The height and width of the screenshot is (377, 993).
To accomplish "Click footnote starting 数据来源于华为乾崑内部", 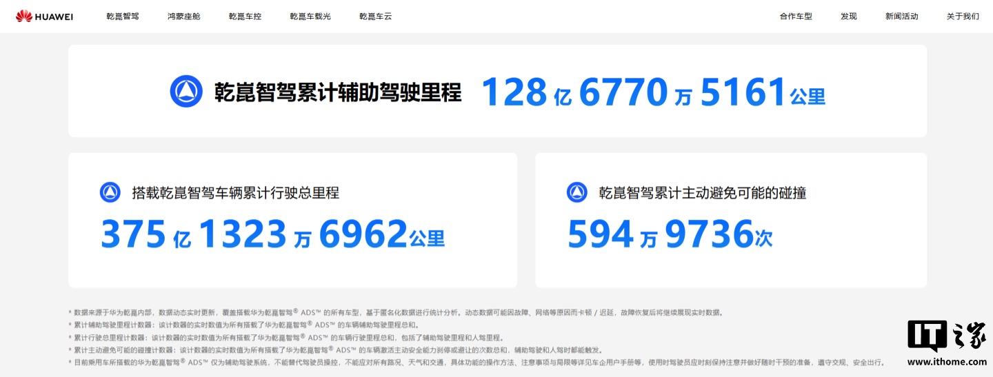I will (396, 312).
